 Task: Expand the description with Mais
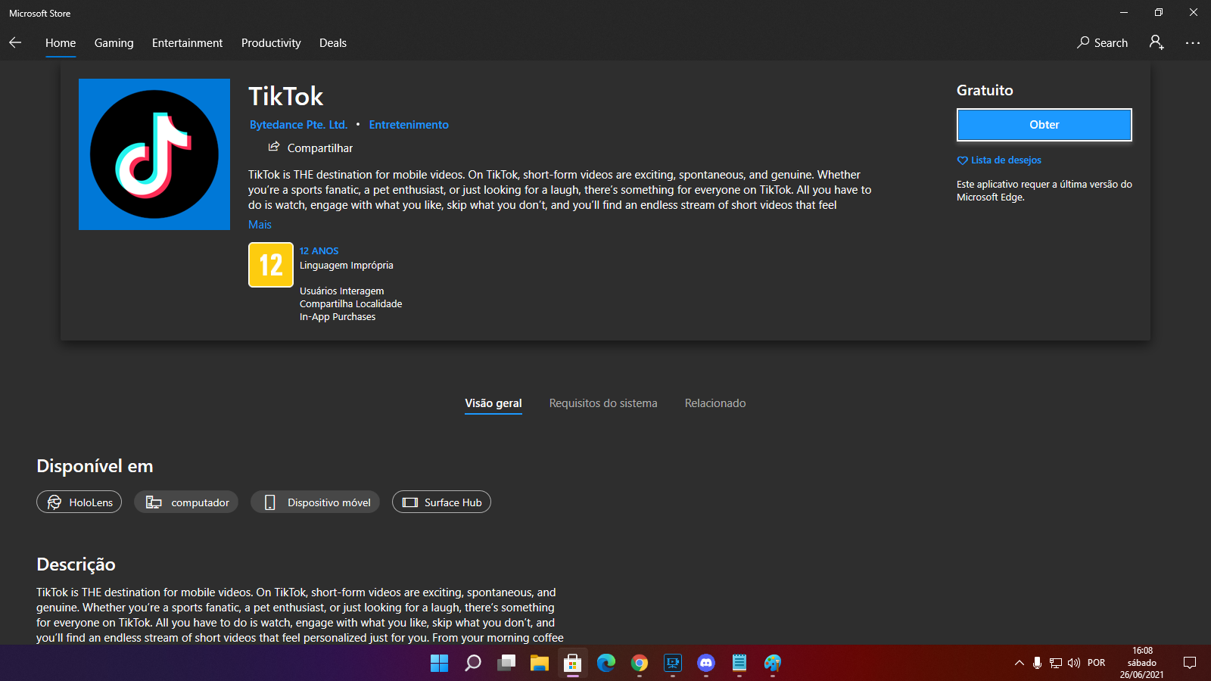tap(260, 225)
